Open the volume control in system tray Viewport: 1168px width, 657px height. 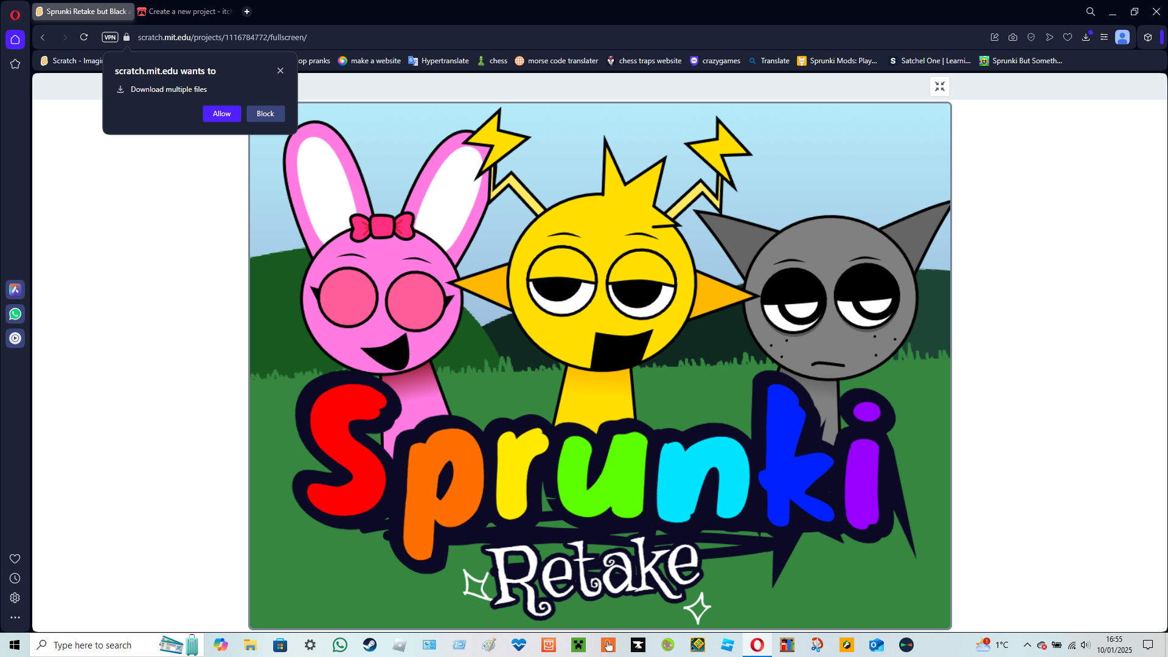[x=1086, y=645]
